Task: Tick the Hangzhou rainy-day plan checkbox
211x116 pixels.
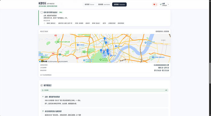Action: pos(42,12)
